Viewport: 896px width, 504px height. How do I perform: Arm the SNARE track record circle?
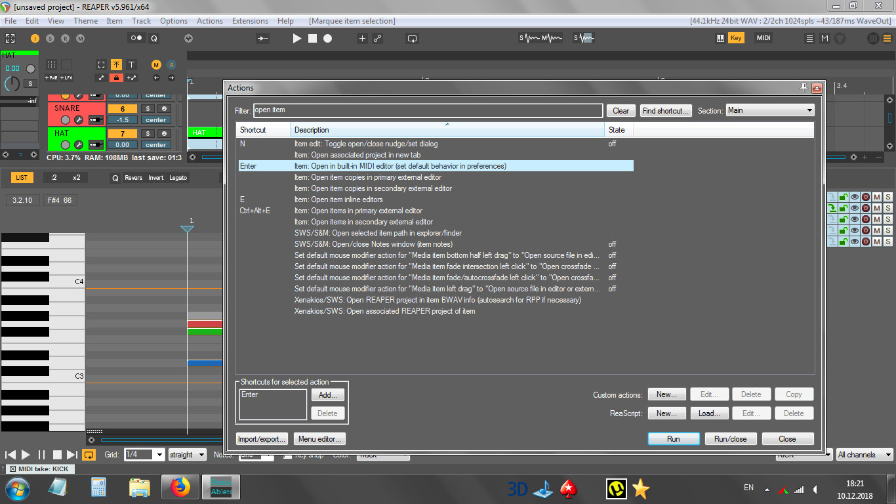[65, 120]
